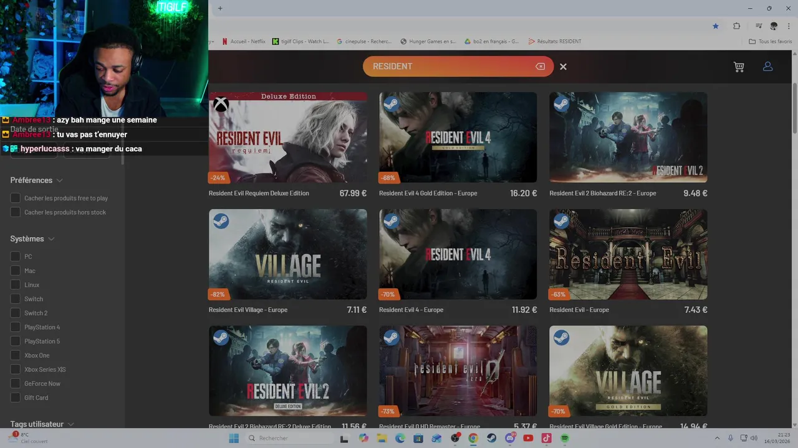
Task: Open the Chrome profile avatar
Action: 774,26
